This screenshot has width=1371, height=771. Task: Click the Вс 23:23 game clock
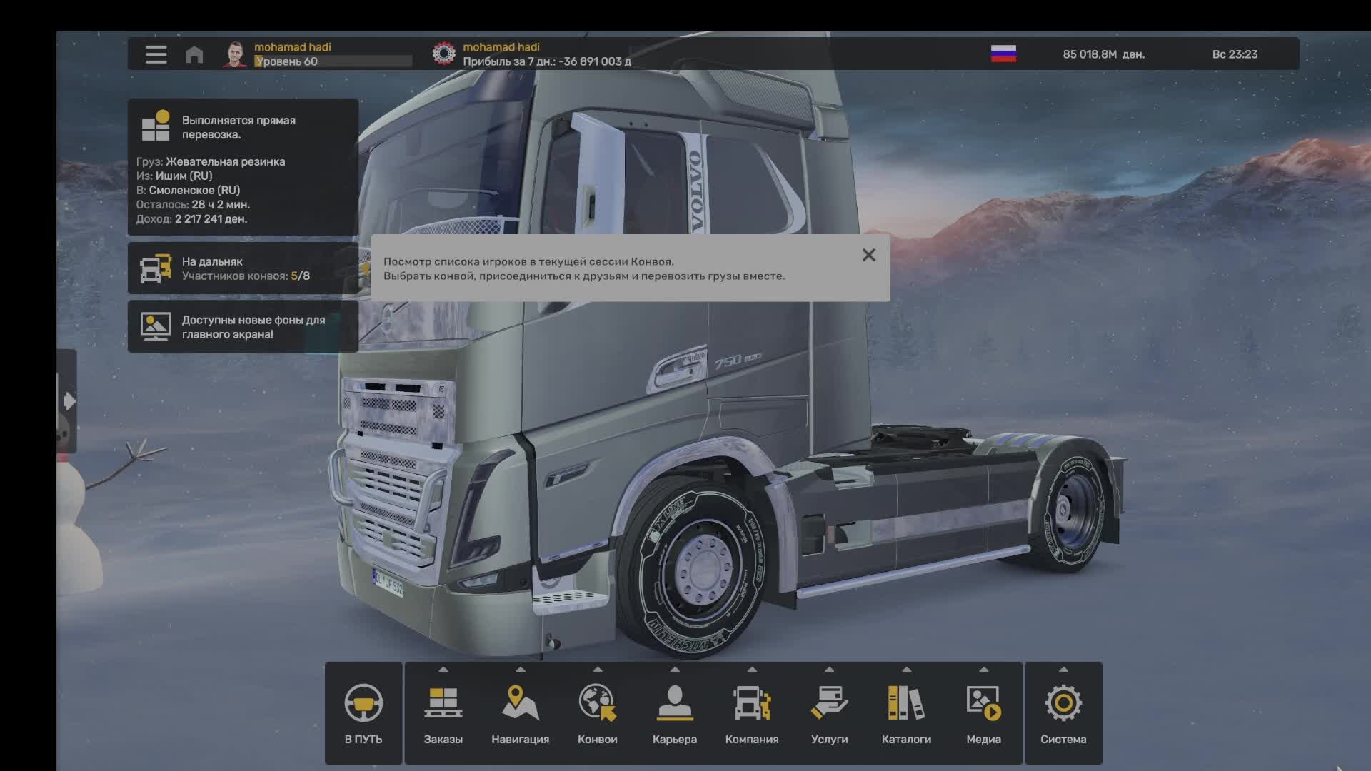pos(1235,54)
